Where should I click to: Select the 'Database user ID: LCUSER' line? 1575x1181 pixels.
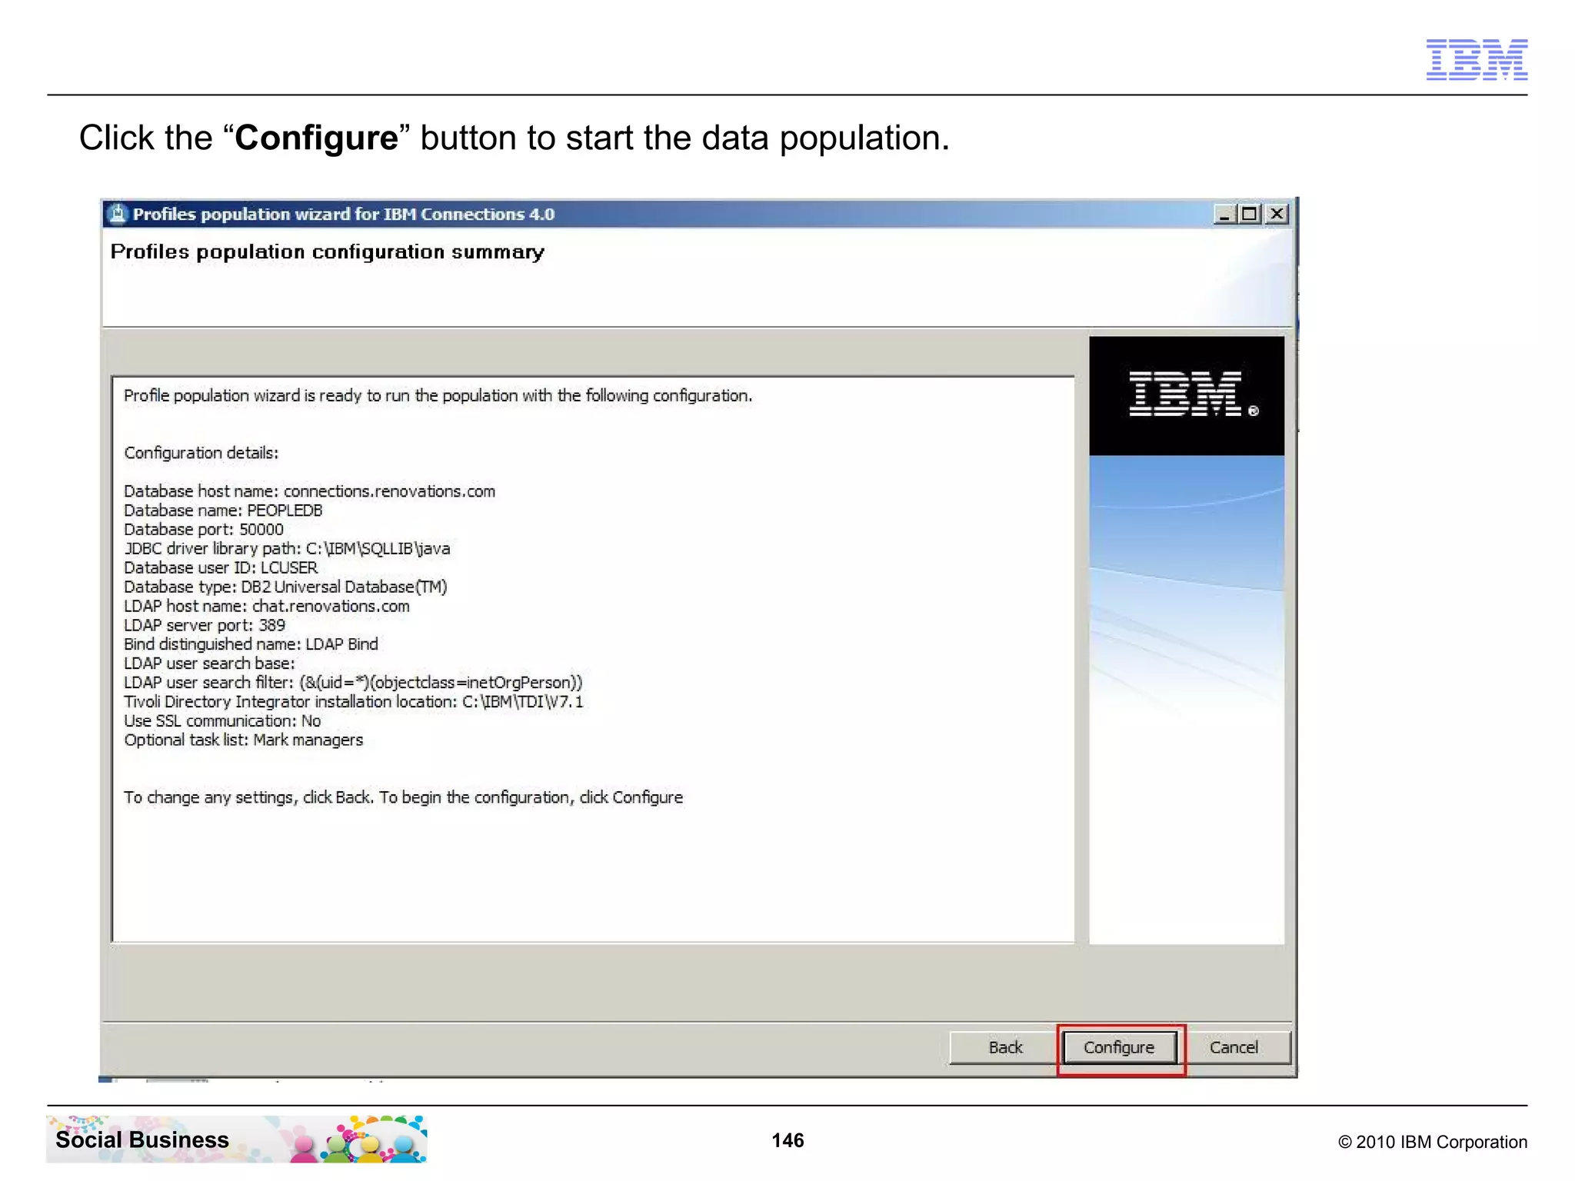click(221, 567)
